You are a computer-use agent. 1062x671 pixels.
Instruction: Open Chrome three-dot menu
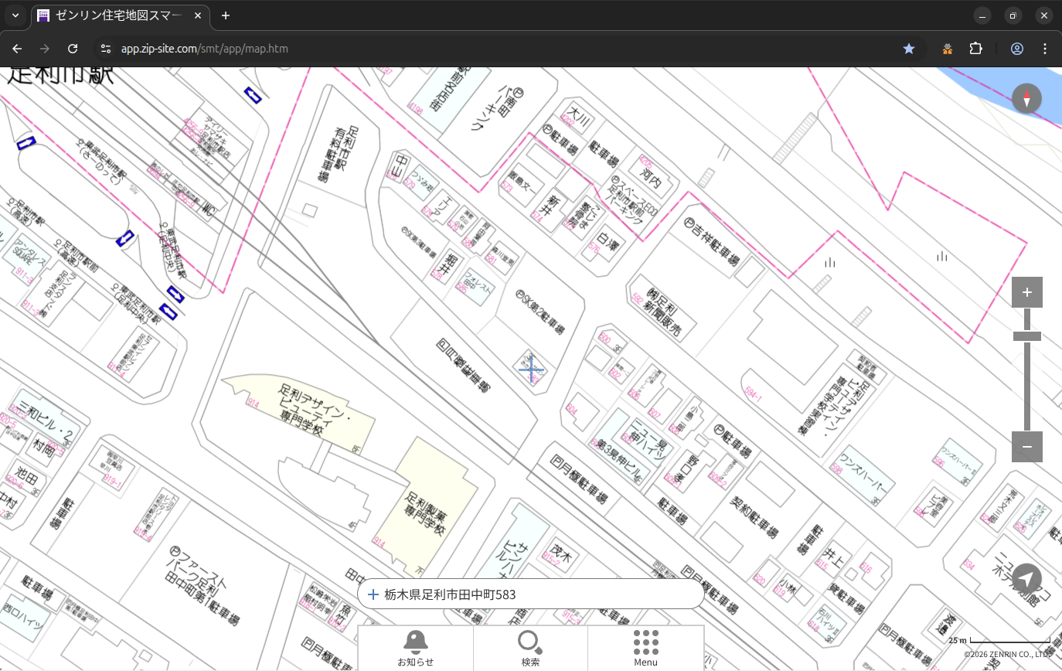tap(1045, 49)
